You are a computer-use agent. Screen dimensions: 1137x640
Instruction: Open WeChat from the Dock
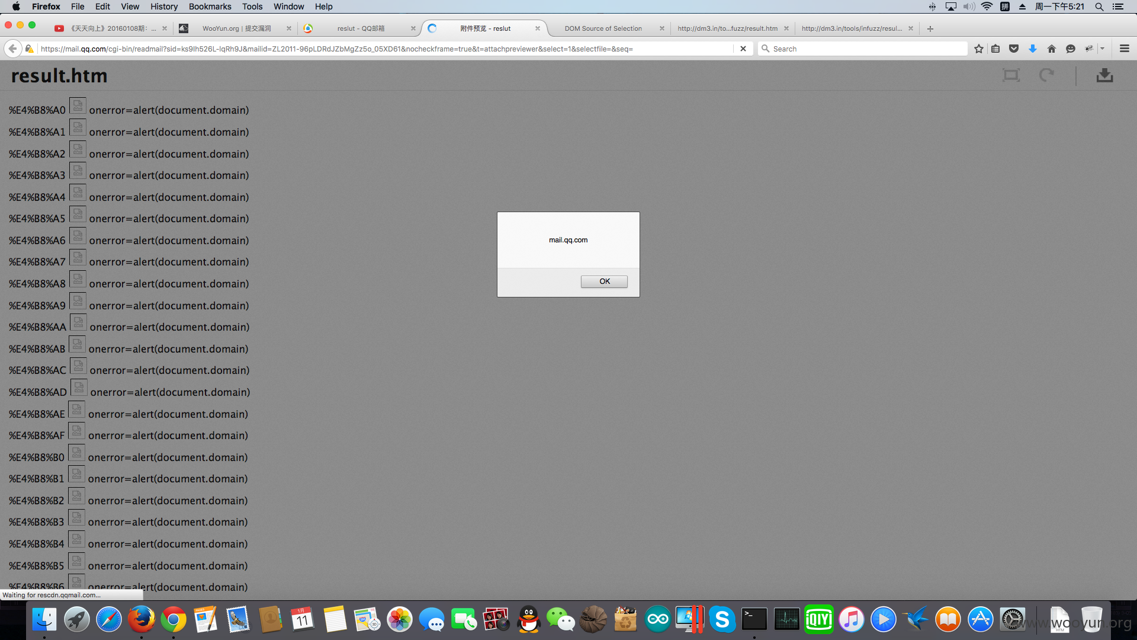[x=560, y=620]
